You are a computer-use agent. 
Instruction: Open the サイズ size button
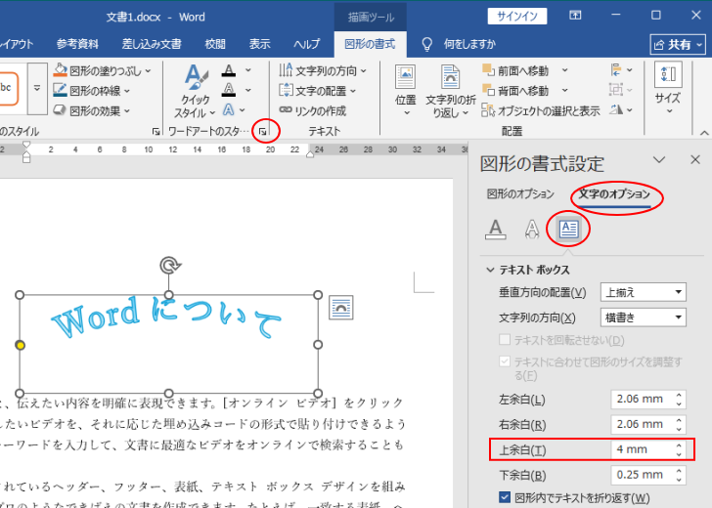click(668, 89)
